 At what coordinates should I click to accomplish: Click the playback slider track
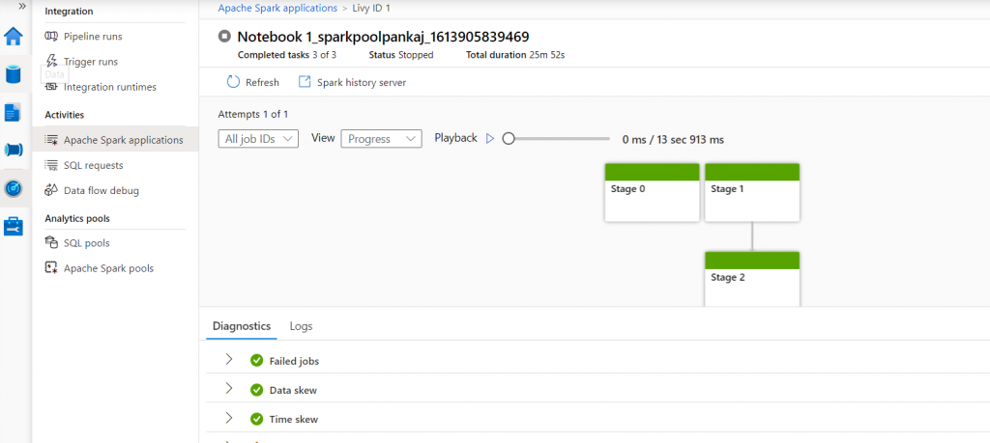(562, 139)
